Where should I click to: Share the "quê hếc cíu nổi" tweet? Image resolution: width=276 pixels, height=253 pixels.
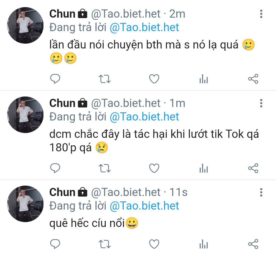[x=253, y=244]
